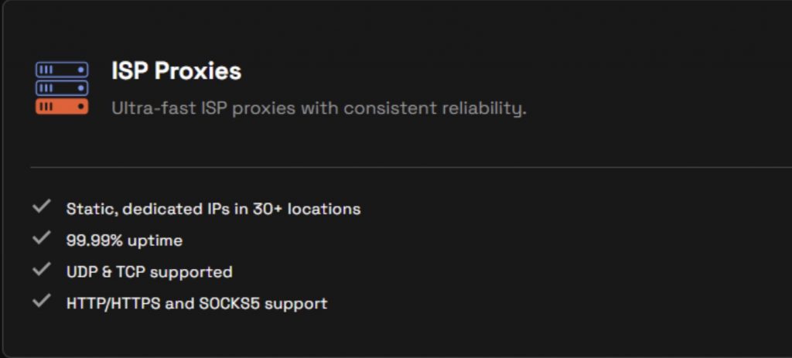This screenshot has width=792, height=358.
Task: Click the HTTP/HTTPS and SOCKS5 support text
Action: [196, 303]
